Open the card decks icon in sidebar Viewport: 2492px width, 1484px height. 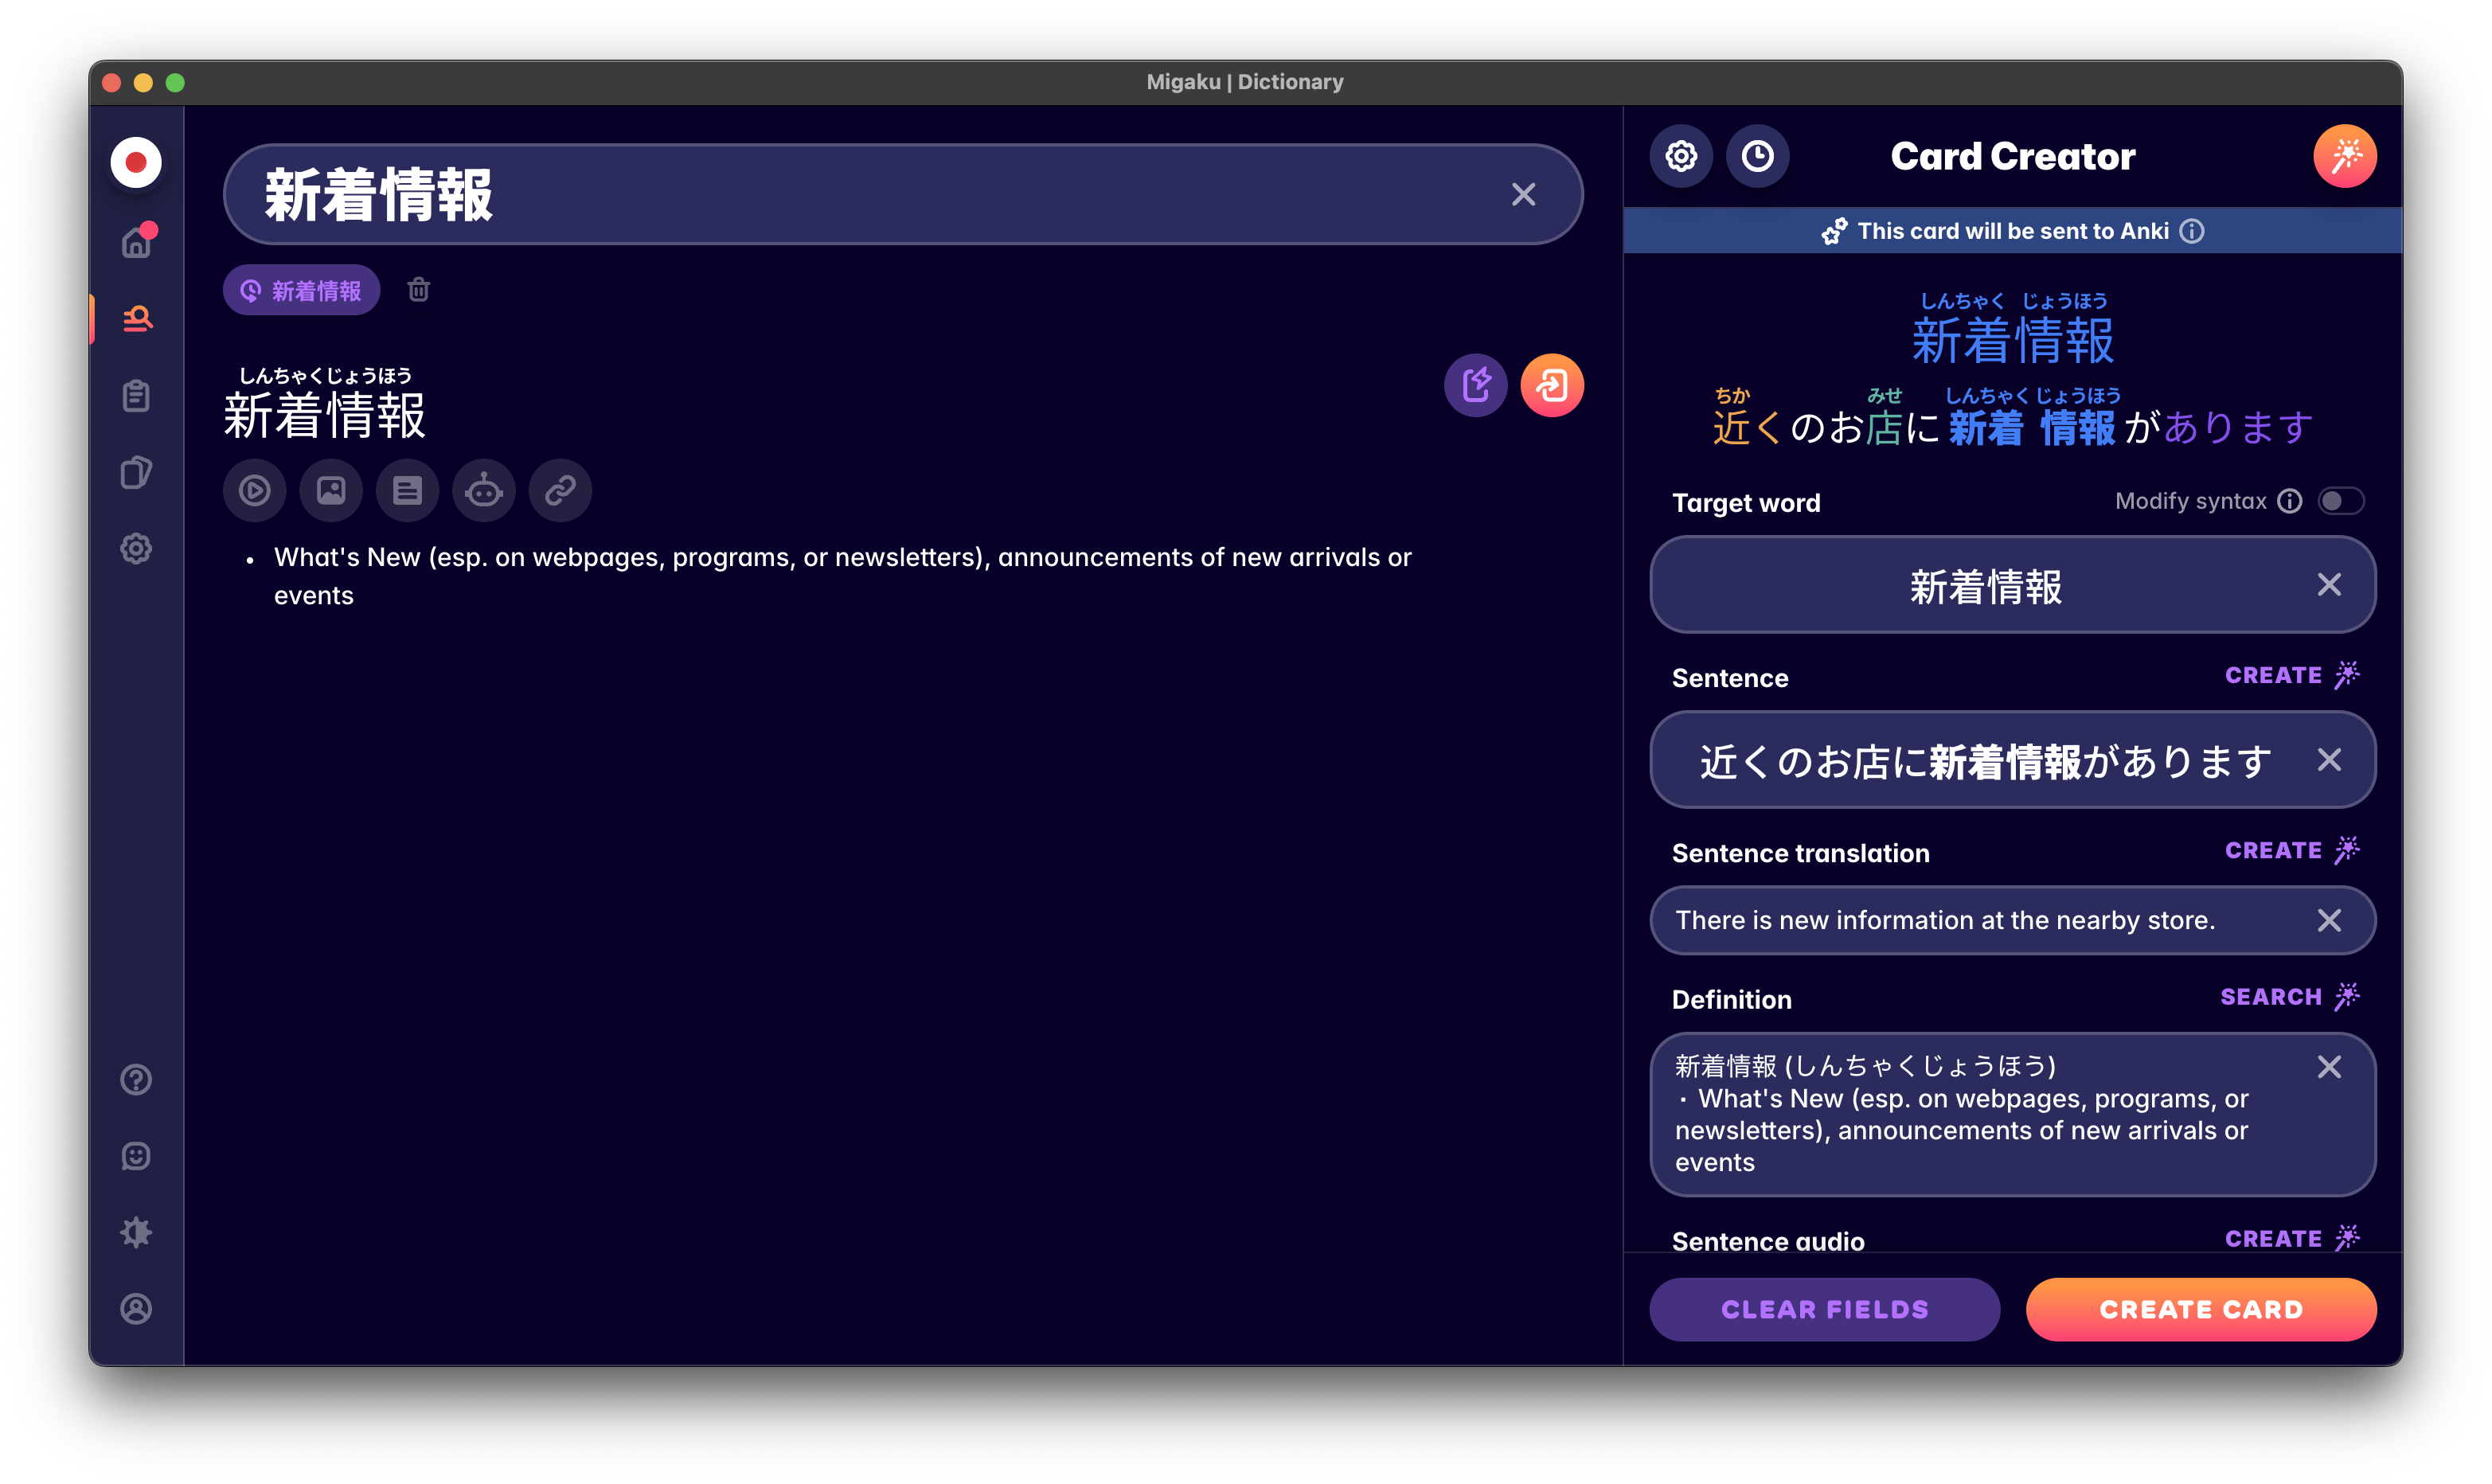(x=136, y=472)
